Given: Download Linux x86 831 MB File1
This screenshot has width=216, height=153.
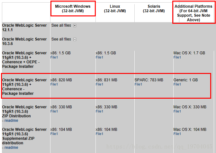Looking at the screenshot, I should (99, 84).
